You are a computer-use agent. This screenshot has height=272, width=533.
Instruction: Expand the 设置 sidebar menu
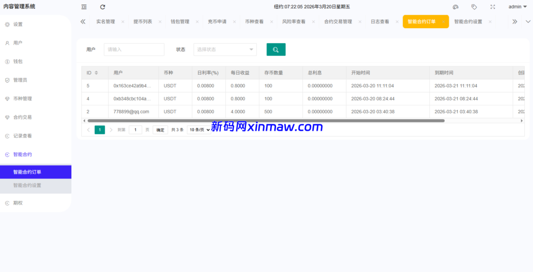[36, 24]
